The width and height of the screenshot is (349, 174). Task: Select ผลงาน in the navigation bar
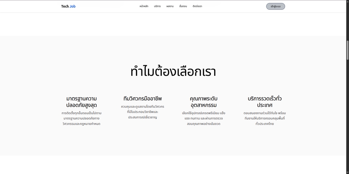pyautogui.click(x=170, y=6)
